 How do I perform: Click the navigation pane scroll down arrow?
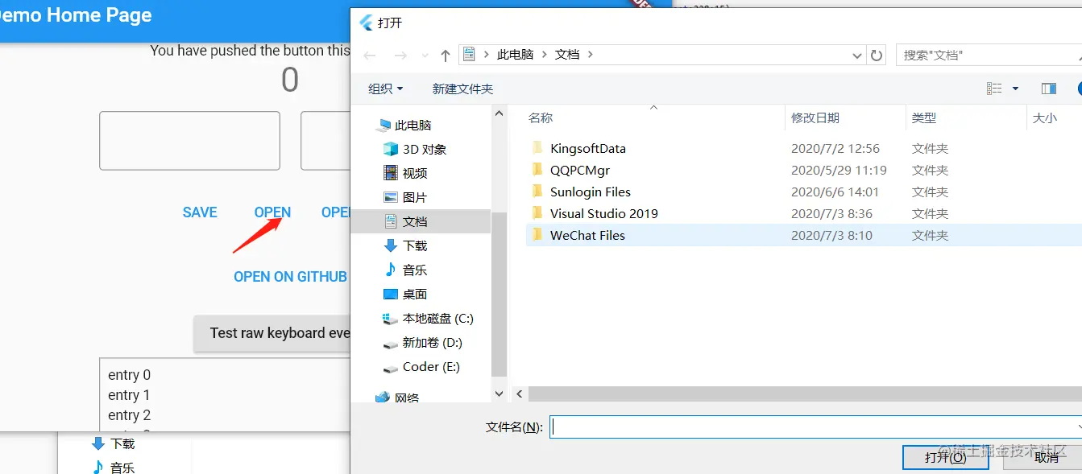point(499,394)
